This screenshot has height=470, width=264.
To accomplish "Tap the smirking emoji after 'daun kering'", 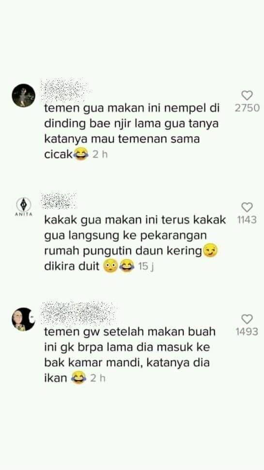I will [x=211, y=251].
